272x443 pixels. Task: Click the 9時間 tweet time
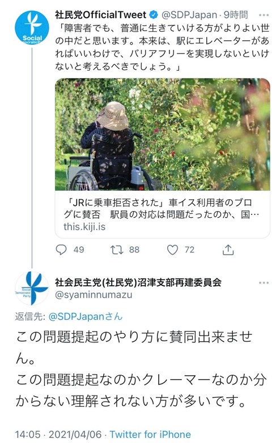[x=236, y=15]
